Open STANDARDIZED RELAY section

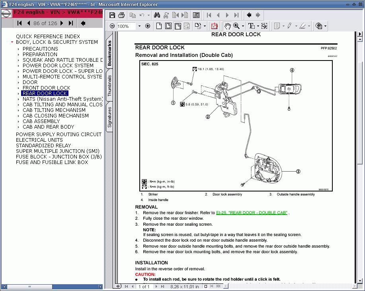pos(43,146)
